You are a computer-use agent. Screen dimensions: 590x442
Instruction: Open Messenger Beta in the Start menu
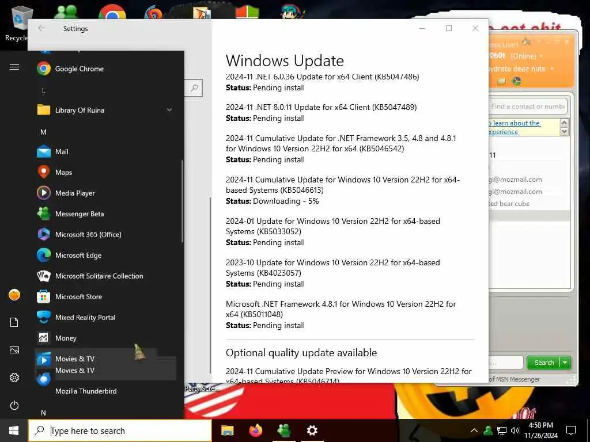coord(105,214)
